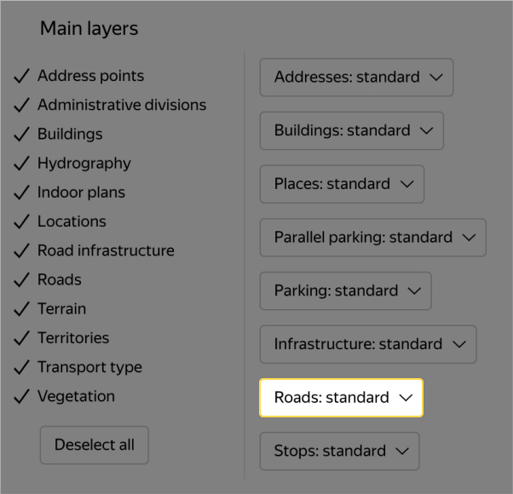Open the highlighted Roads: standard dropdown
The width and height of the screenshot is (513, 494).
(x=341, y=398)
